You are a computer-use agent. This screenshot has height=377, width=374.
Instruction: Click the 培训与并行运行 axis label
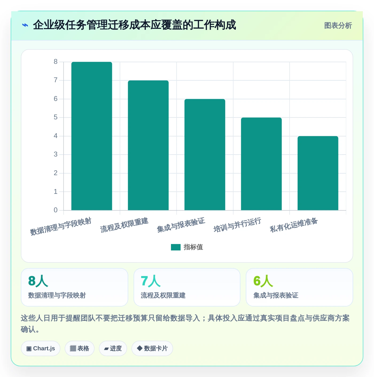[237, 225]
